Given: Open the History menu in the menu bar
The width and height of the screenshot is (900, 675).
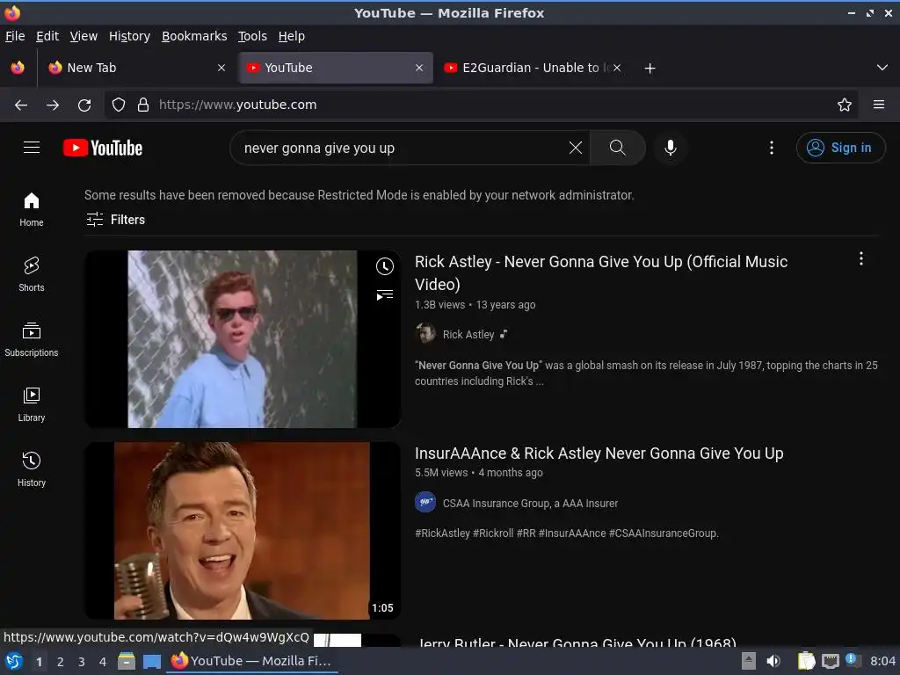Looking at the screenshot, I should point(129,36).
